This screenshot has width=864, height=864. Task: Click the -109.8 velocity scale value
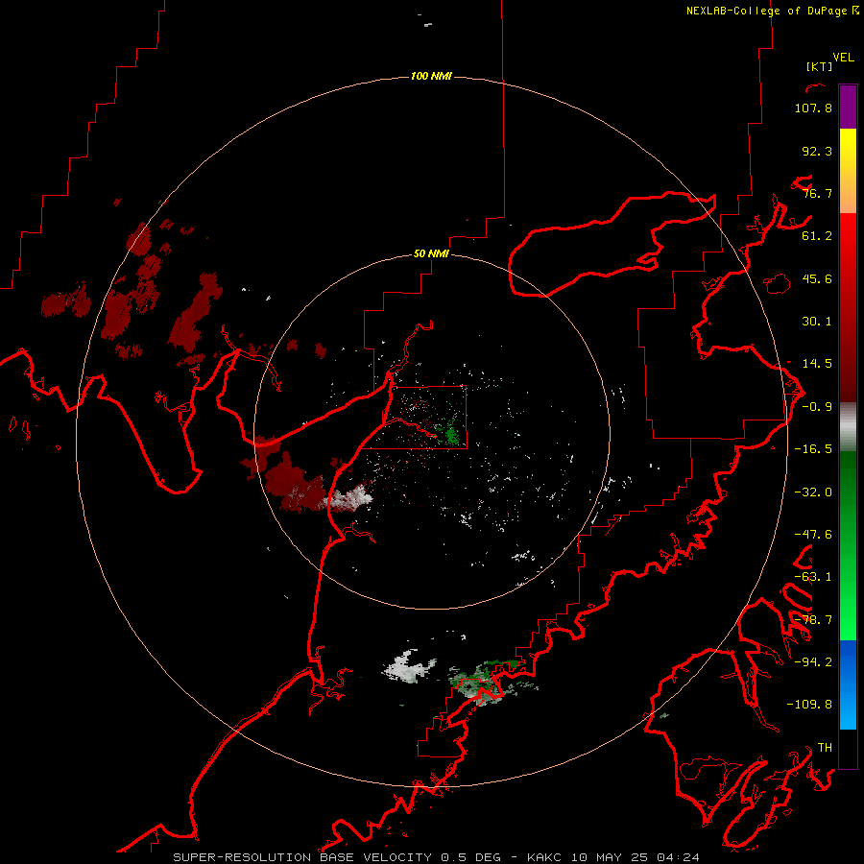(x=809, y=705)
